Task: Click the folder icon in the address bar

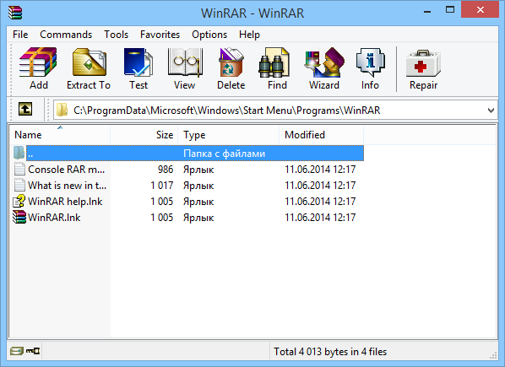Action: pos(62,110)
